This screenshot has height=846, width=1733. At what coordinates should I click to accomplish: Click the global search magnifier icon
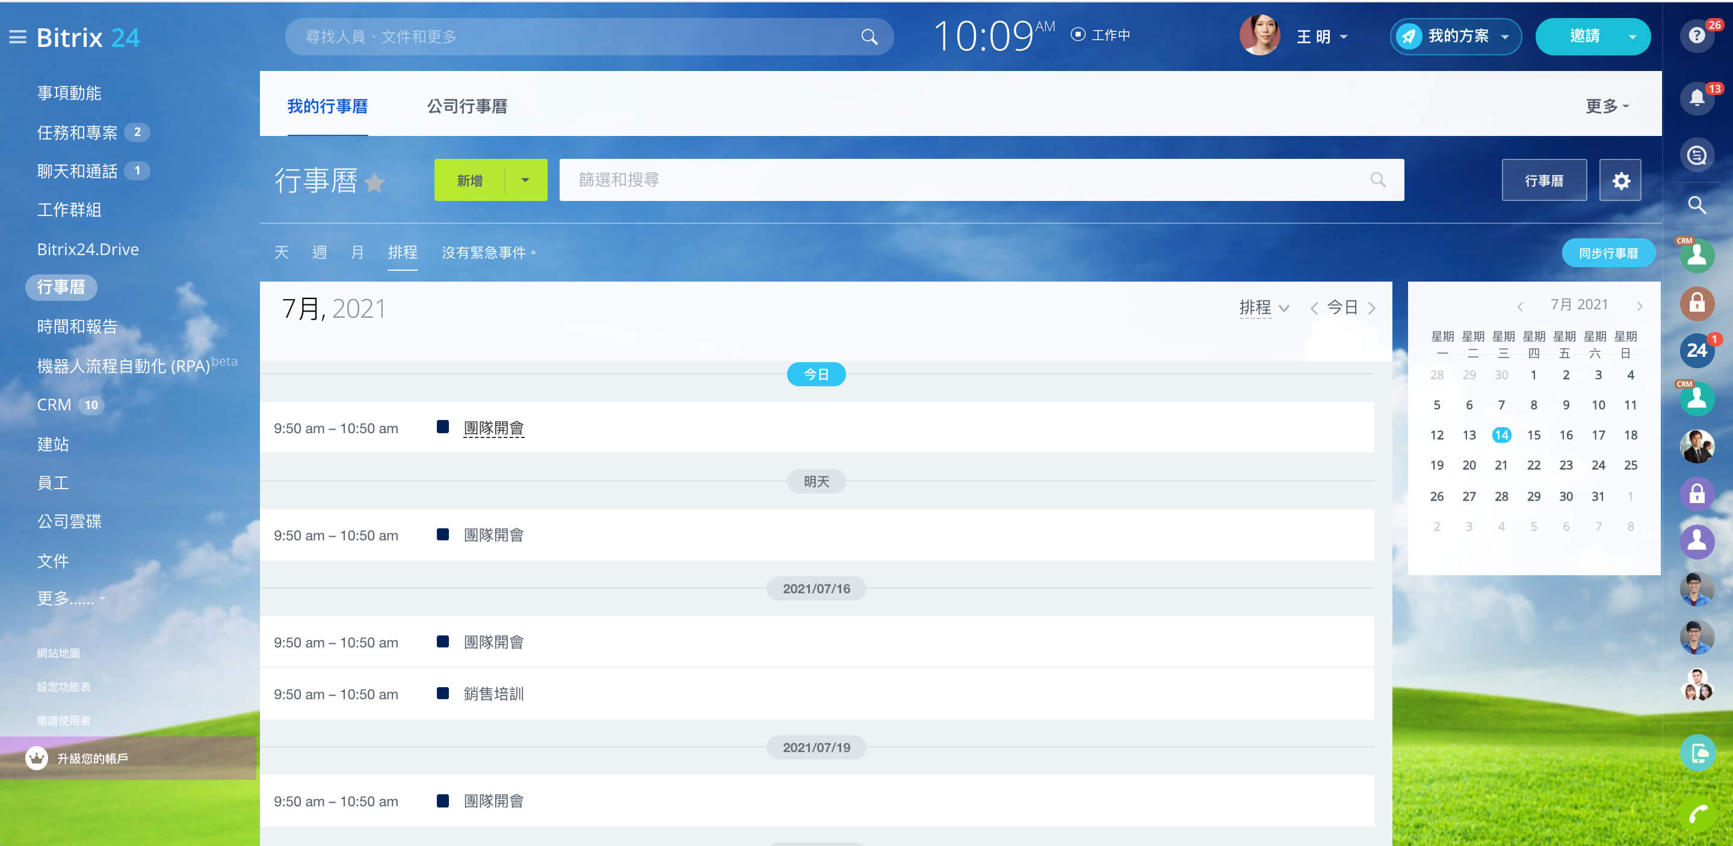(869, 37)
